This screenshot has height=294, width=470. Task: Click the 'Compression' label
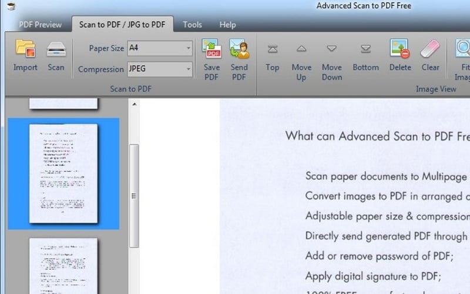(x=100, y=69)
